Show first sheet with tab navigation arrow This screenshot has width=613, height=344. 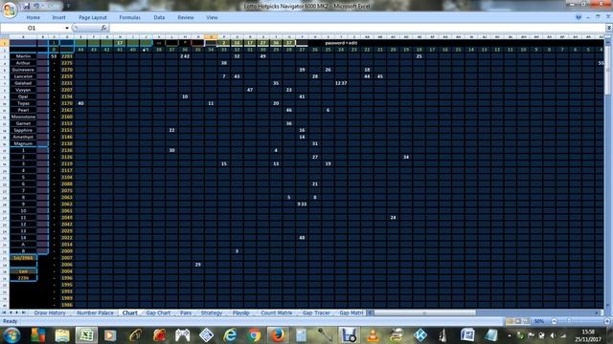tap(4, 312)
